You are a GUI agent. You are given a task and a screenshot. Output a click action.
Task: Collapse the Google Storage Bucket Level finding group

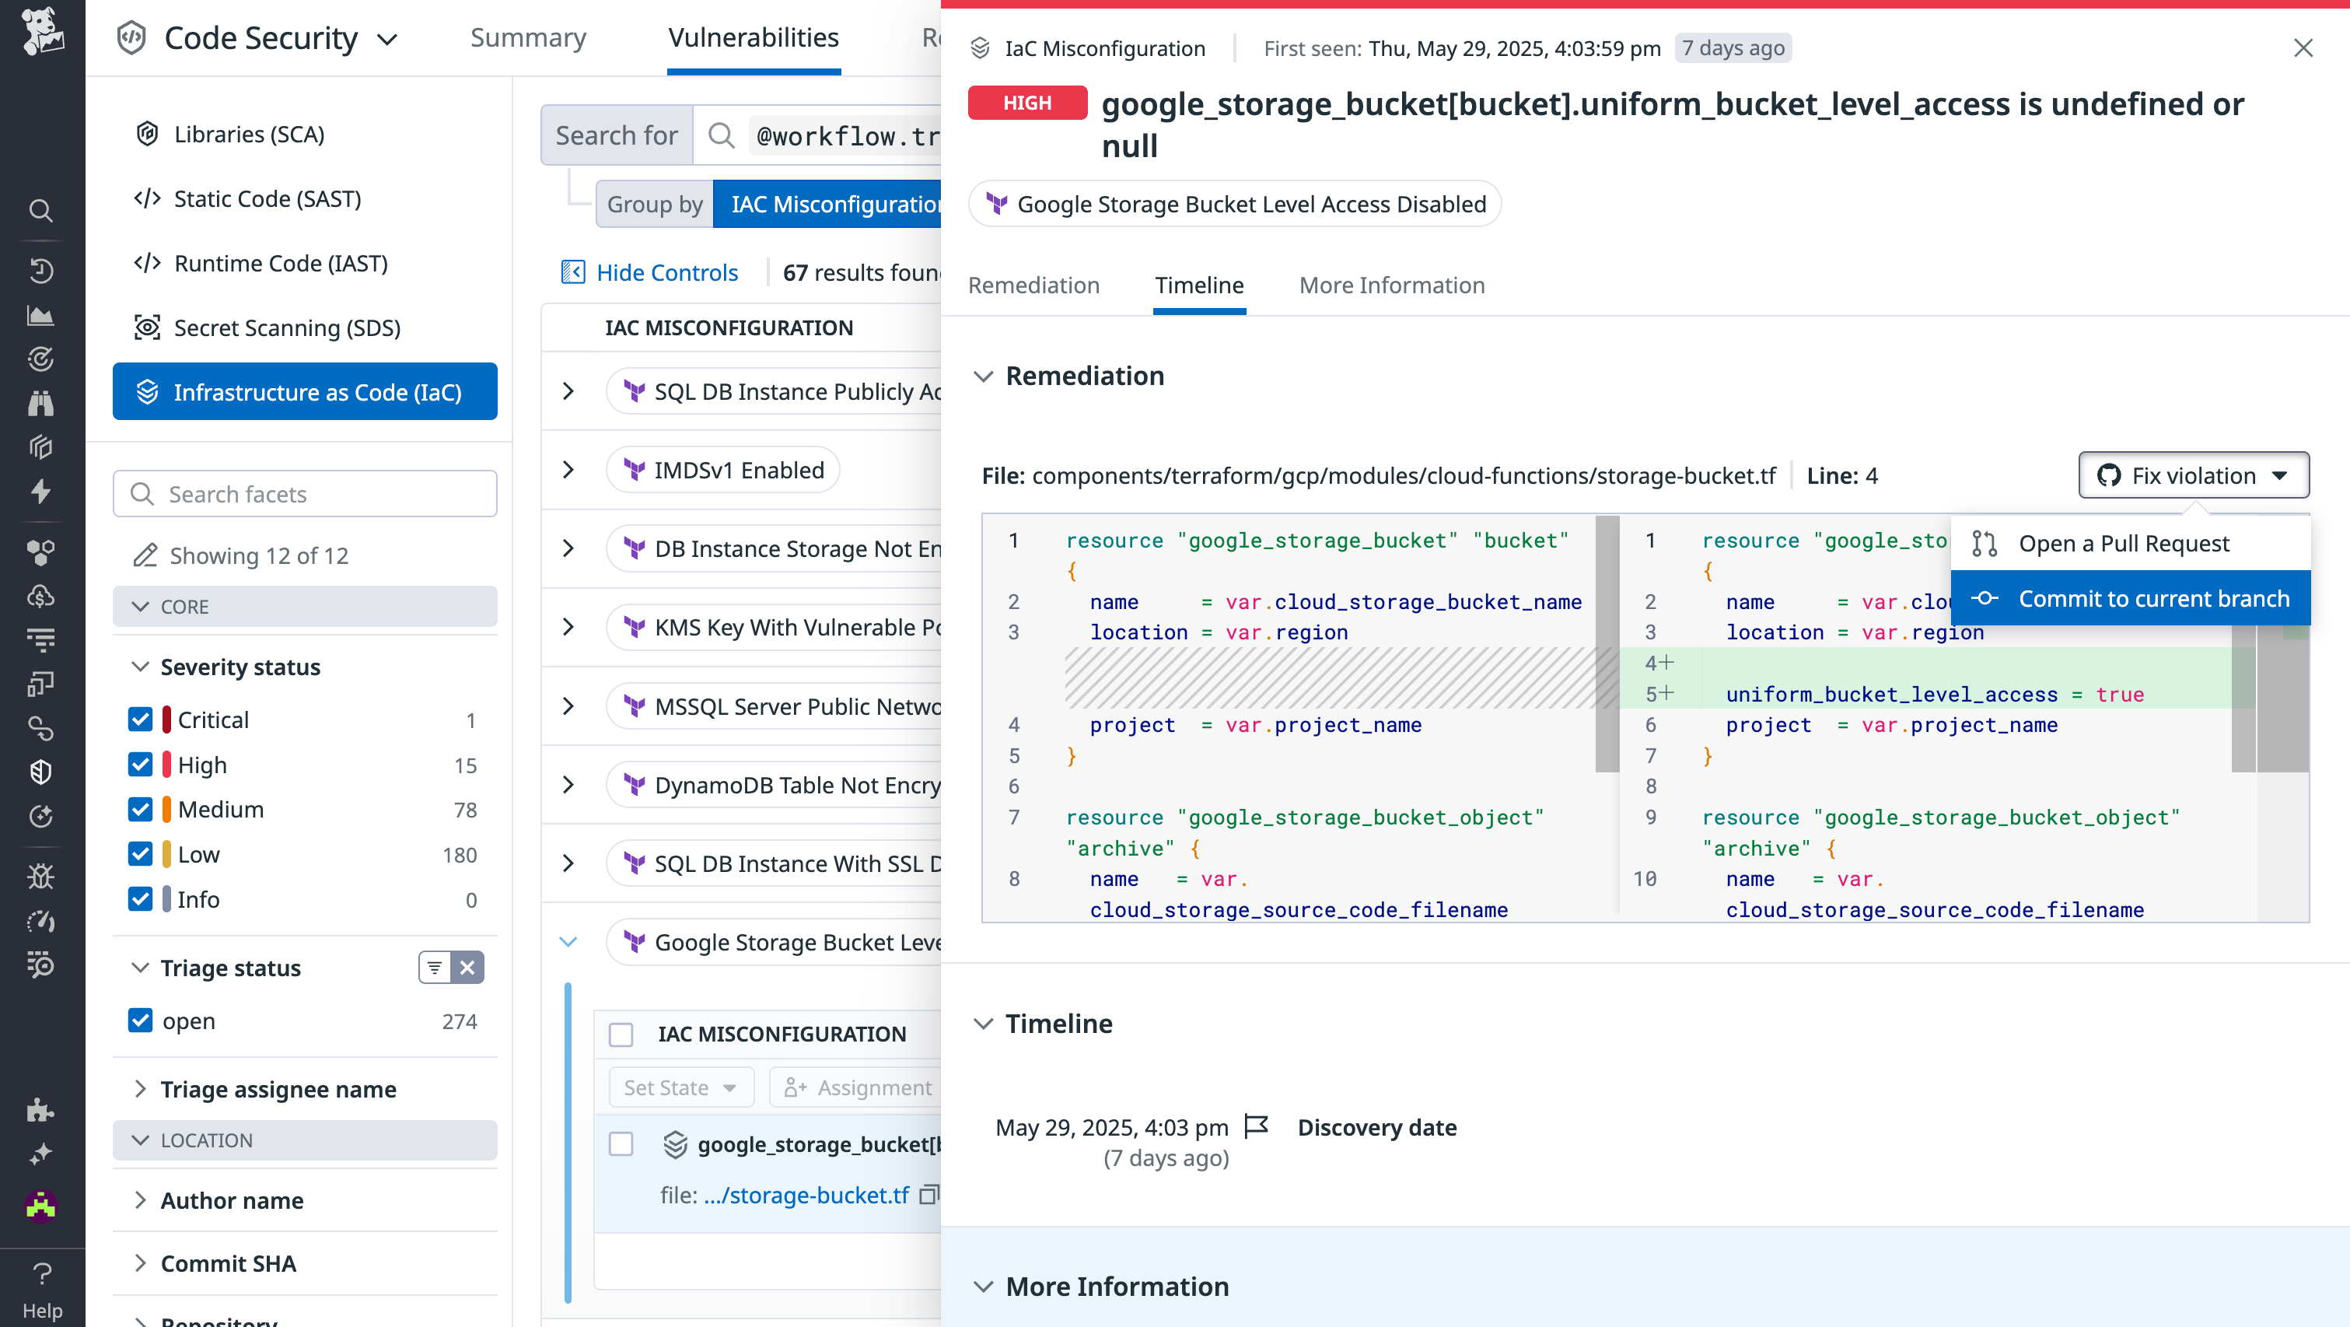(x=569, y=942)
